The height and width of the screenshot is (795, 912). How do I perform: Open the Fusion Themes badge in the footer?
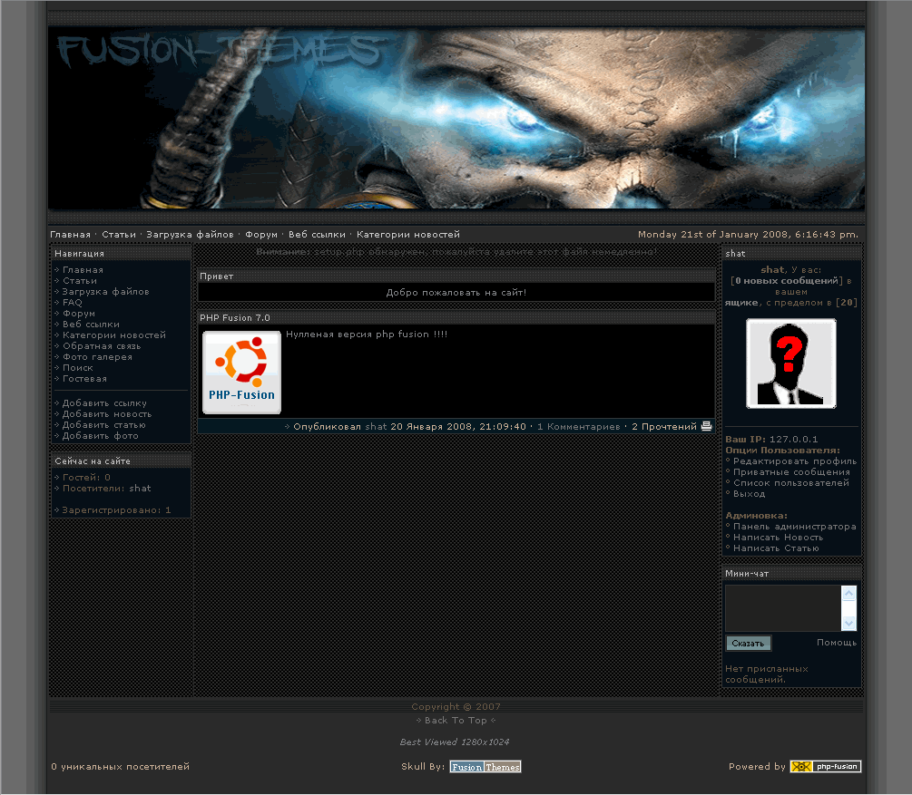(485, 767)
